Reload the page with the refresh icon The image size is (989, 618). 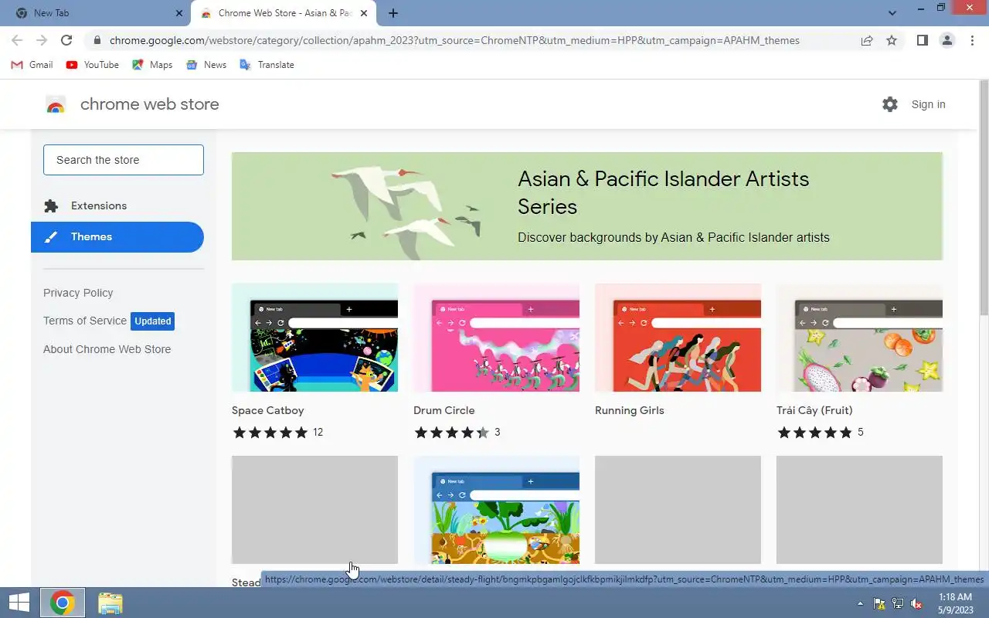pyautogui.click(x=66, y=40)
